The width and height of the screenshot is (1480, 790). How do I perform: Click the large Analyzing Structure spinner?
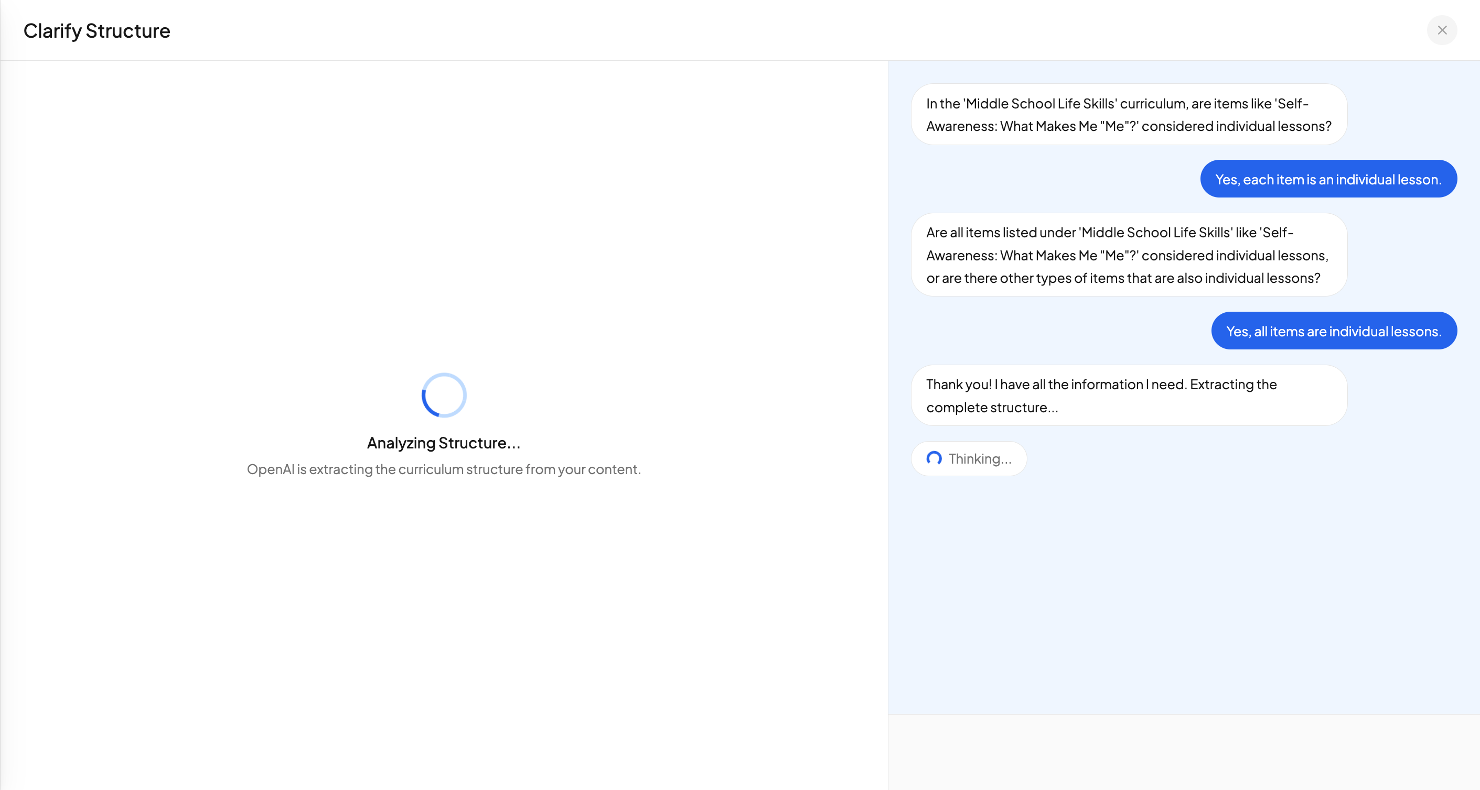(x=444, y=394)
